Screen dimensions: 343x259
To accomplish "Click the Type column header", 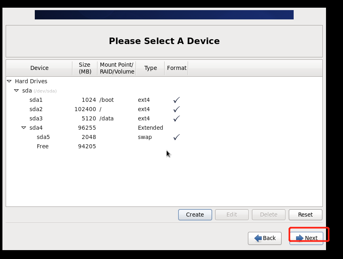I will [150, 68].
